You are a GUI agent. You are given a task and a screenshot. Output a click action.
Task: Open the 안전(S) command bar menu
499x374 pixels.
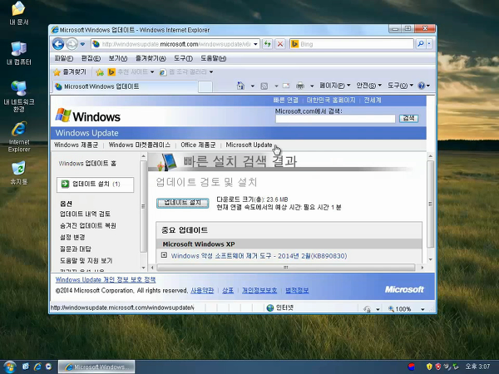click(368, 86)
